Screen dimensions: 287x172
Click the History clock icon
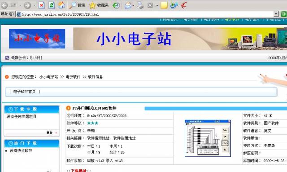pos(116,5)
